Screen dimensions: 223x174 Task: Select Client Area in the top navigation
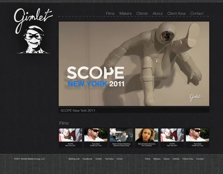pyautogui.click(x=176, y=14)
